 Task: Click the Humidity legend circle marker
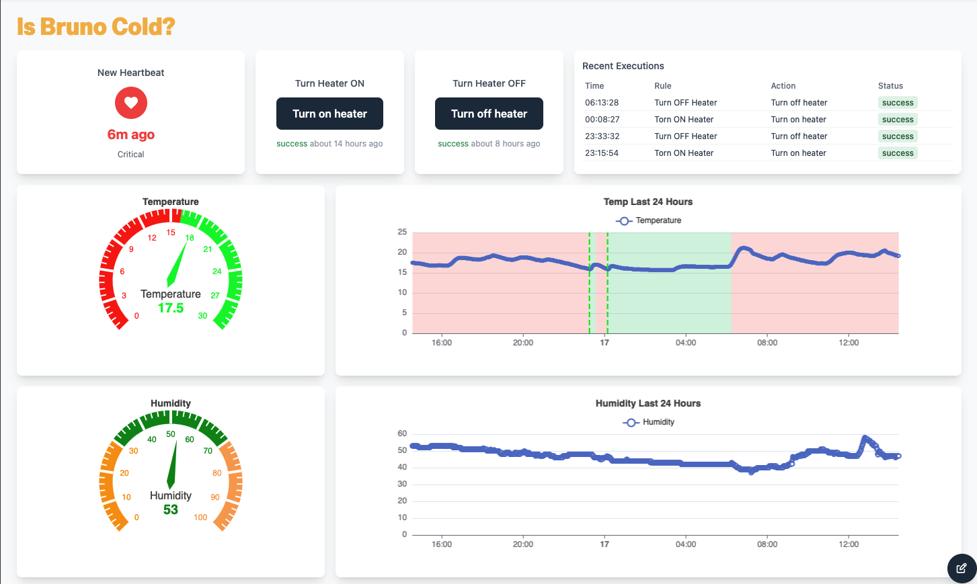pyautogui.click(x=629, y=422)
